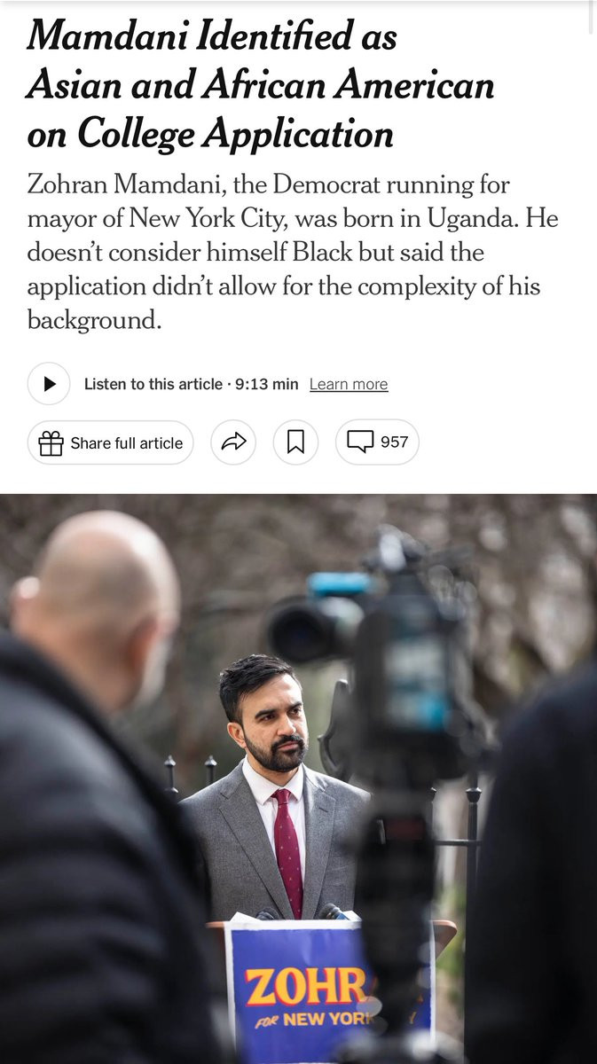
Task: Open the share arrow icon
Action: click(233, 442)
